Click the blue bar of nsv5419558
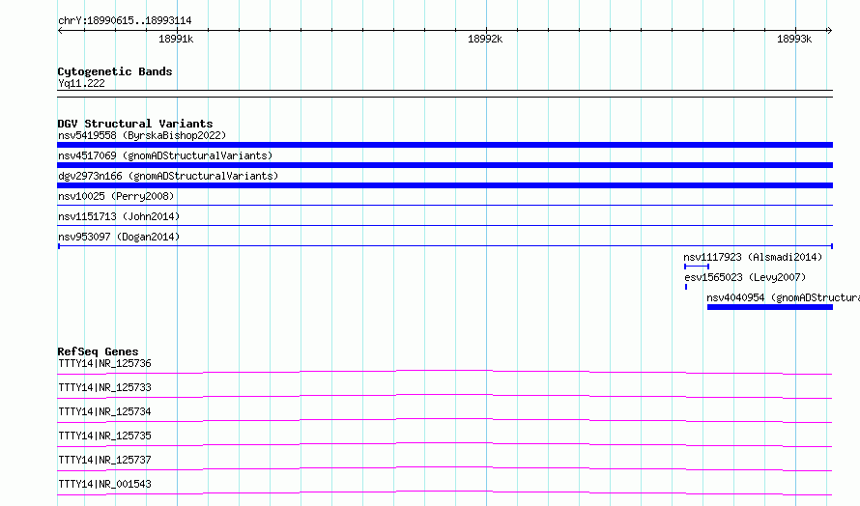The height and width of the screenshot is (506, 860). (444, 145)
